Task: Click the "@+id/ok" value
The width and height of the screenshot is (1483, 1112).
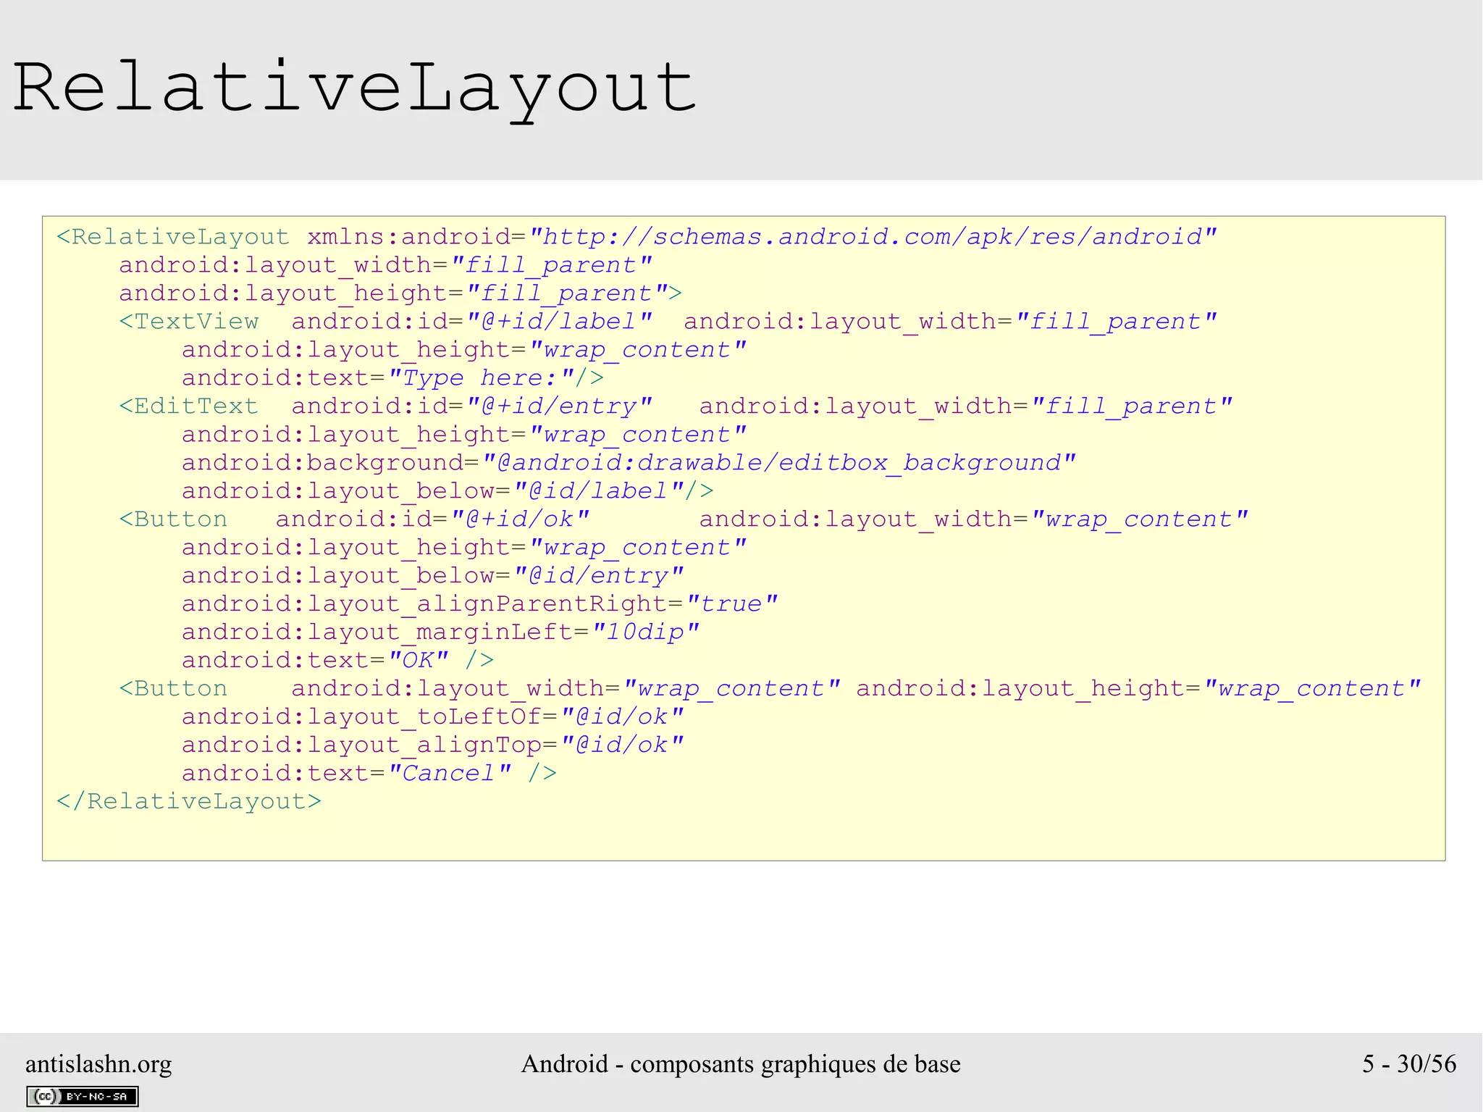Action: click(x=520, y=519)
